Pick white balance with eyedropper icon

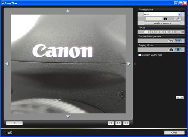177,19
